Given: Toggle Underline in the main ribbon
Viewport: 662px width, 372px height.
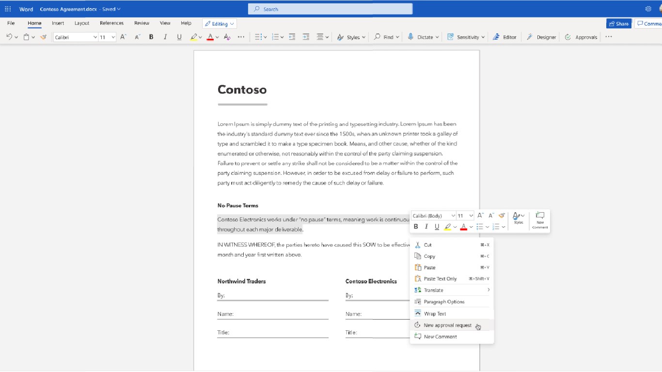Looking at the screenshot, I should (179, 37).
